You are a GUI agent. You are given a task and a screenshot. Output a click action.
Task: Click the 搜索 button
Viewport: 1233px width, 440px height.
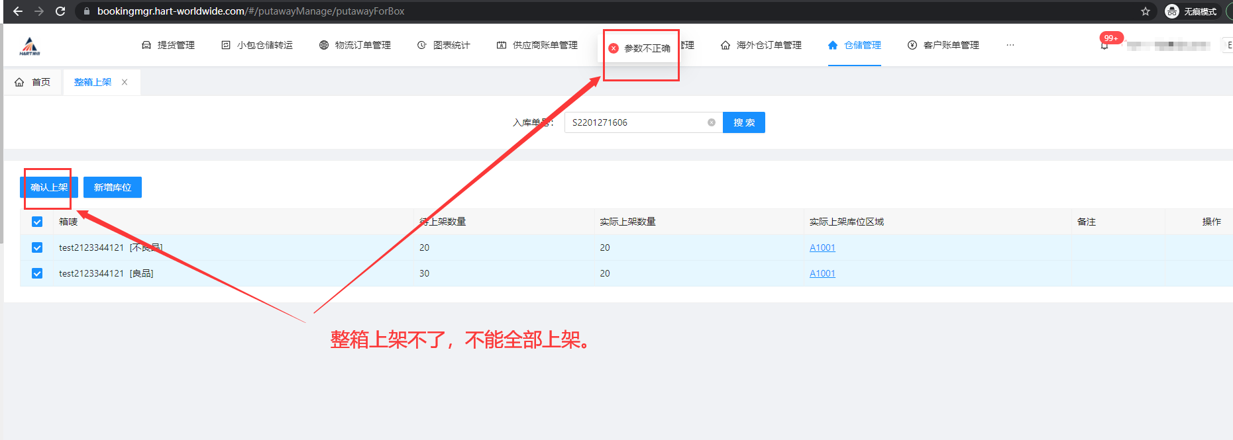point(743,122)
